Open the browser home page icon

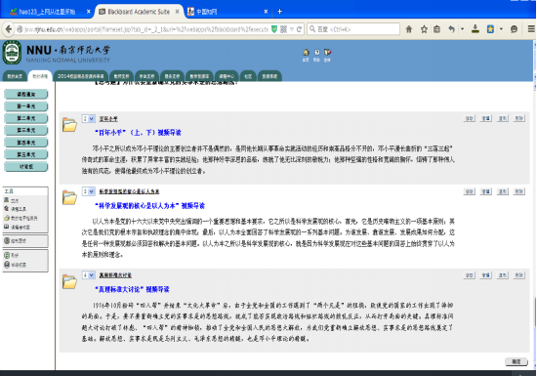point(409,29)
